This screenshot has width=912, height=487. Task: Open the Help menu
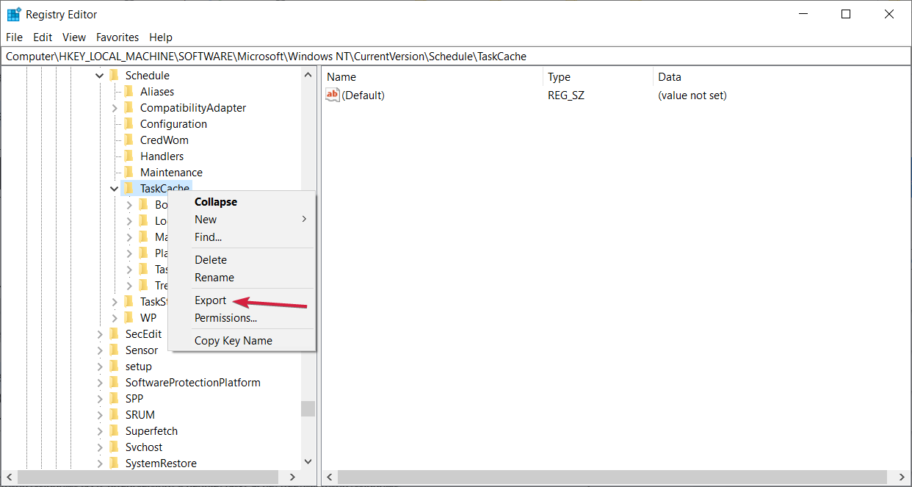pos(161,37)
